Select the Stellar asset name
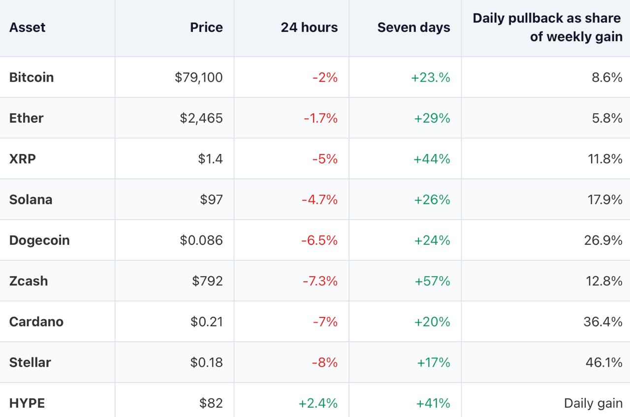This screenshot has width=630, height=417. point(30,362)
